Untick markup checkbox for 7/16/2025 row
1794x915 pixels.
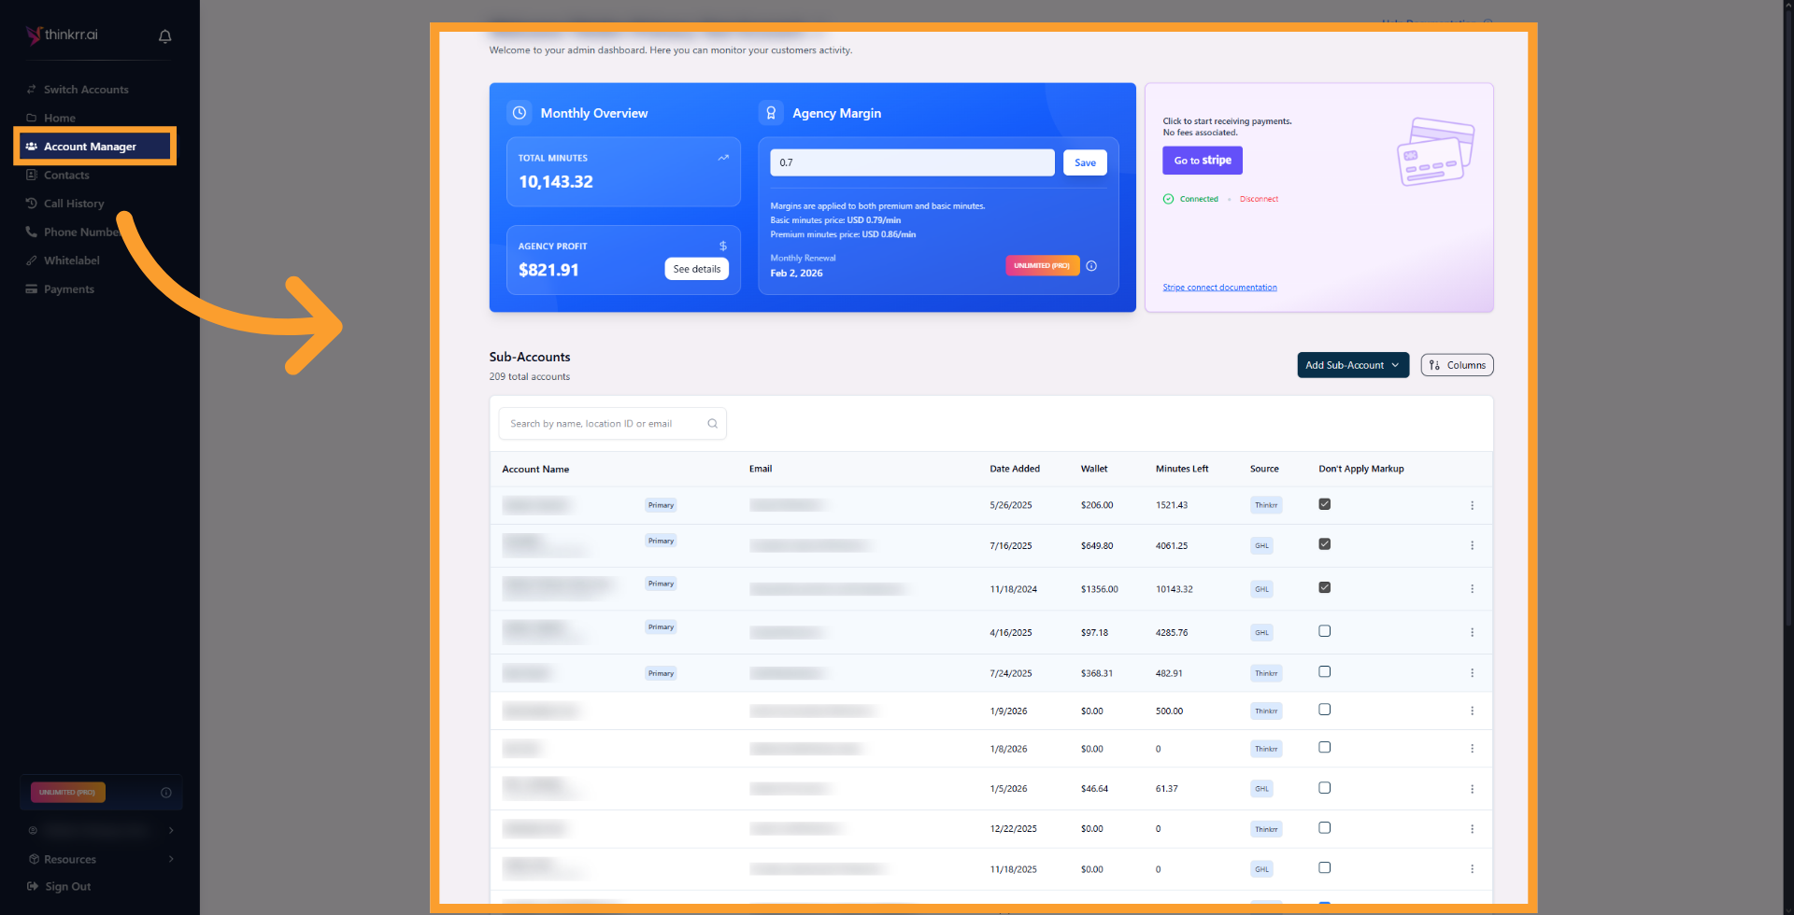(x=1324, y=544)
